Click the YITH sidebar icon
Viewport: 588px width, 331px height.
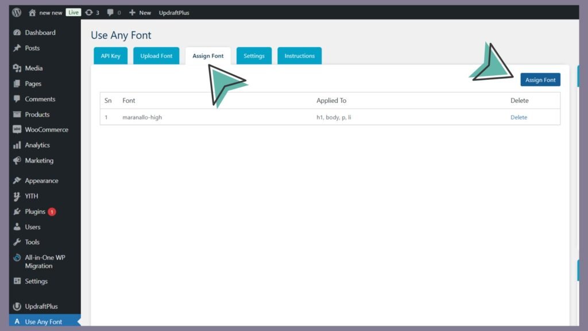(x=17, y=196)
